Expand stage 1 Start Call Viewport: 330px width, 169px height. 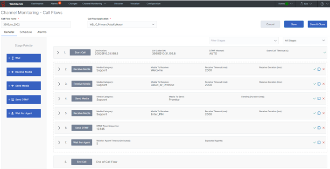coord(58,53)
